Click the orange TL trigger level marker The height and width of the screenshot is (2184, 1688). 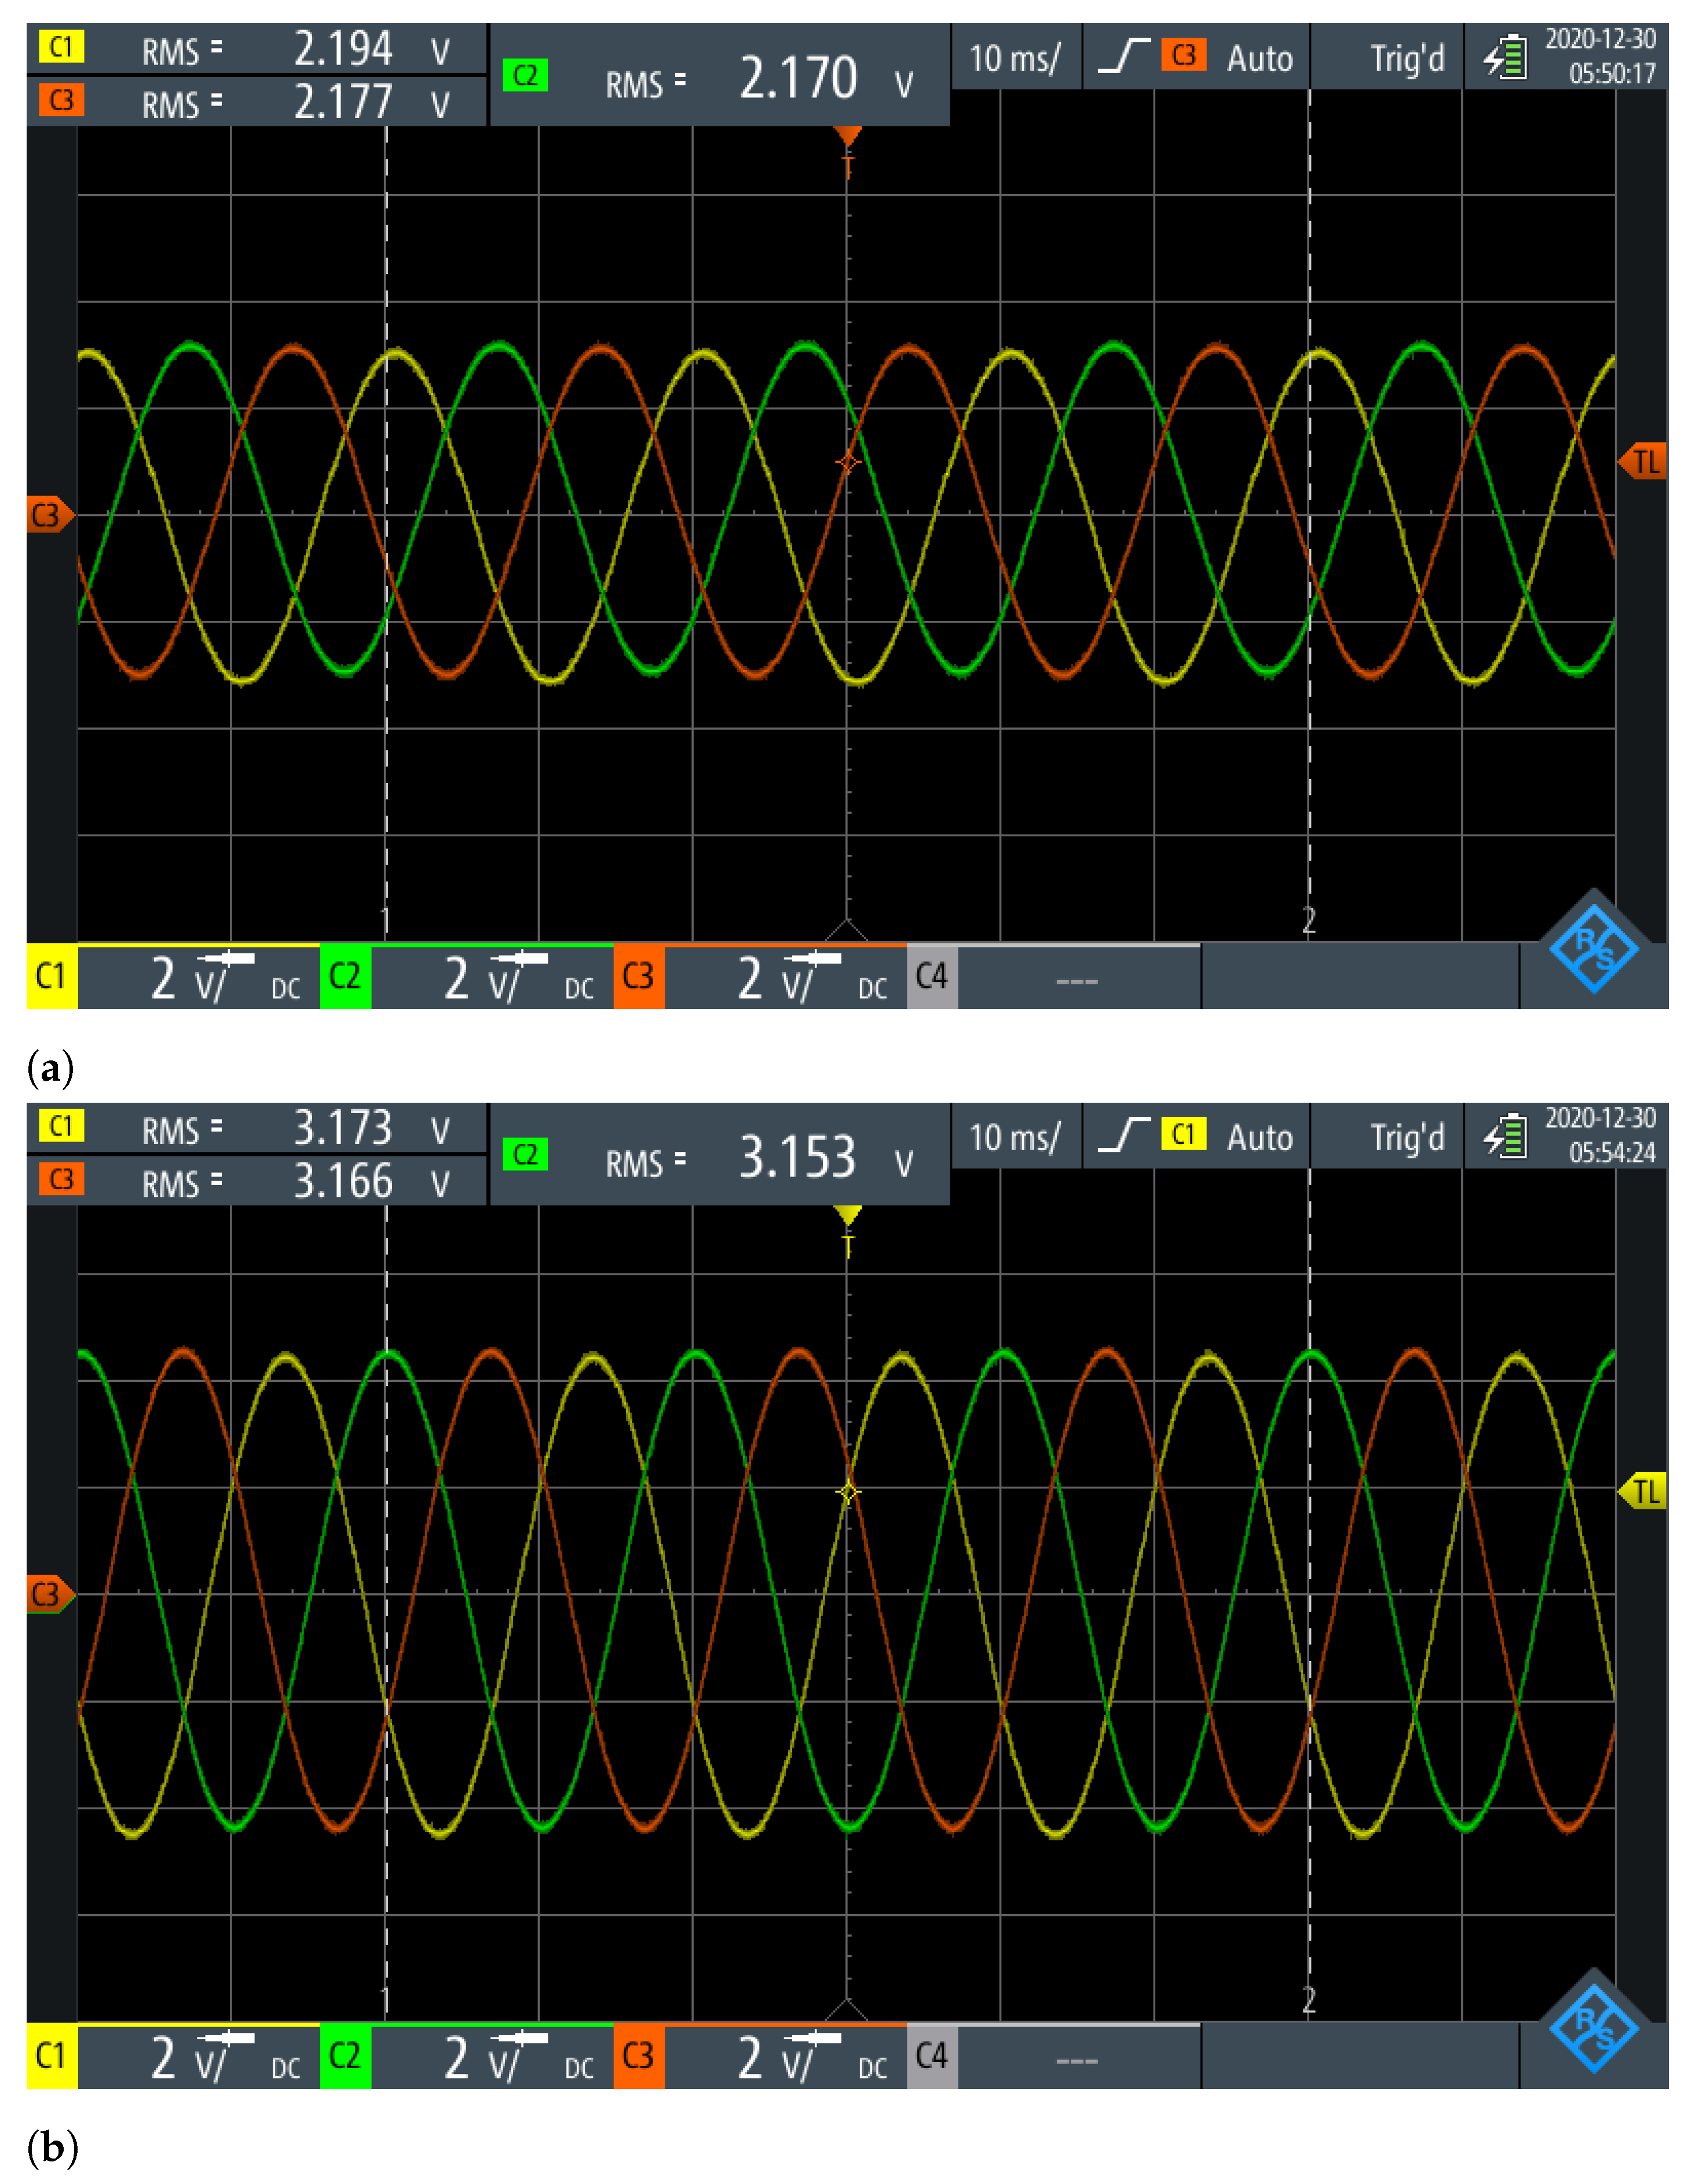tap(1644, 461)
